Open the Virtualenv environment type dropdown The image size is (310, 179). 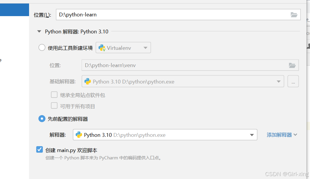click(x=146, y=47)
